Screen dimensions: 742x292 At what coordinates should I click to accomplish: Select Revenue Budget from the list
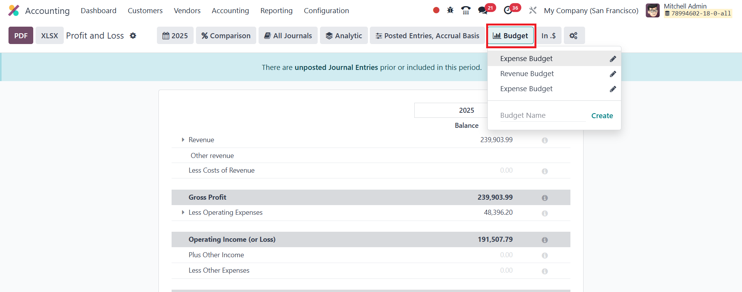pyautogui.click(x=527, y=74)
